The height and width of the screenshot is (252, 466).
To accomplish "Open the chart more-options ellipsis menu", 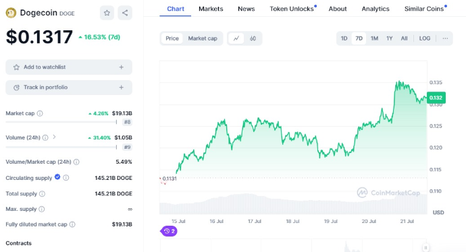I will coord(445,38).
